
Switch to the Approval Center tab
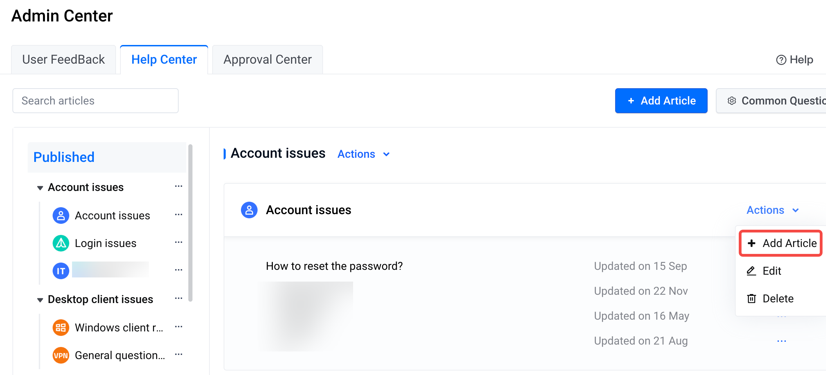[268, 60]
